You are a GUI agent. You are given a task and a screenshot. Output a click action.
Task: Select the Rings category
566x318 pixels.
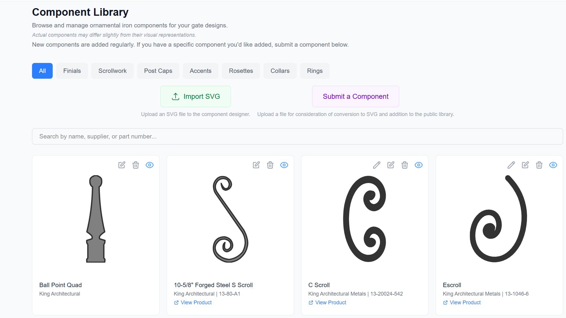pyautogui.click(x=315, y=71)
